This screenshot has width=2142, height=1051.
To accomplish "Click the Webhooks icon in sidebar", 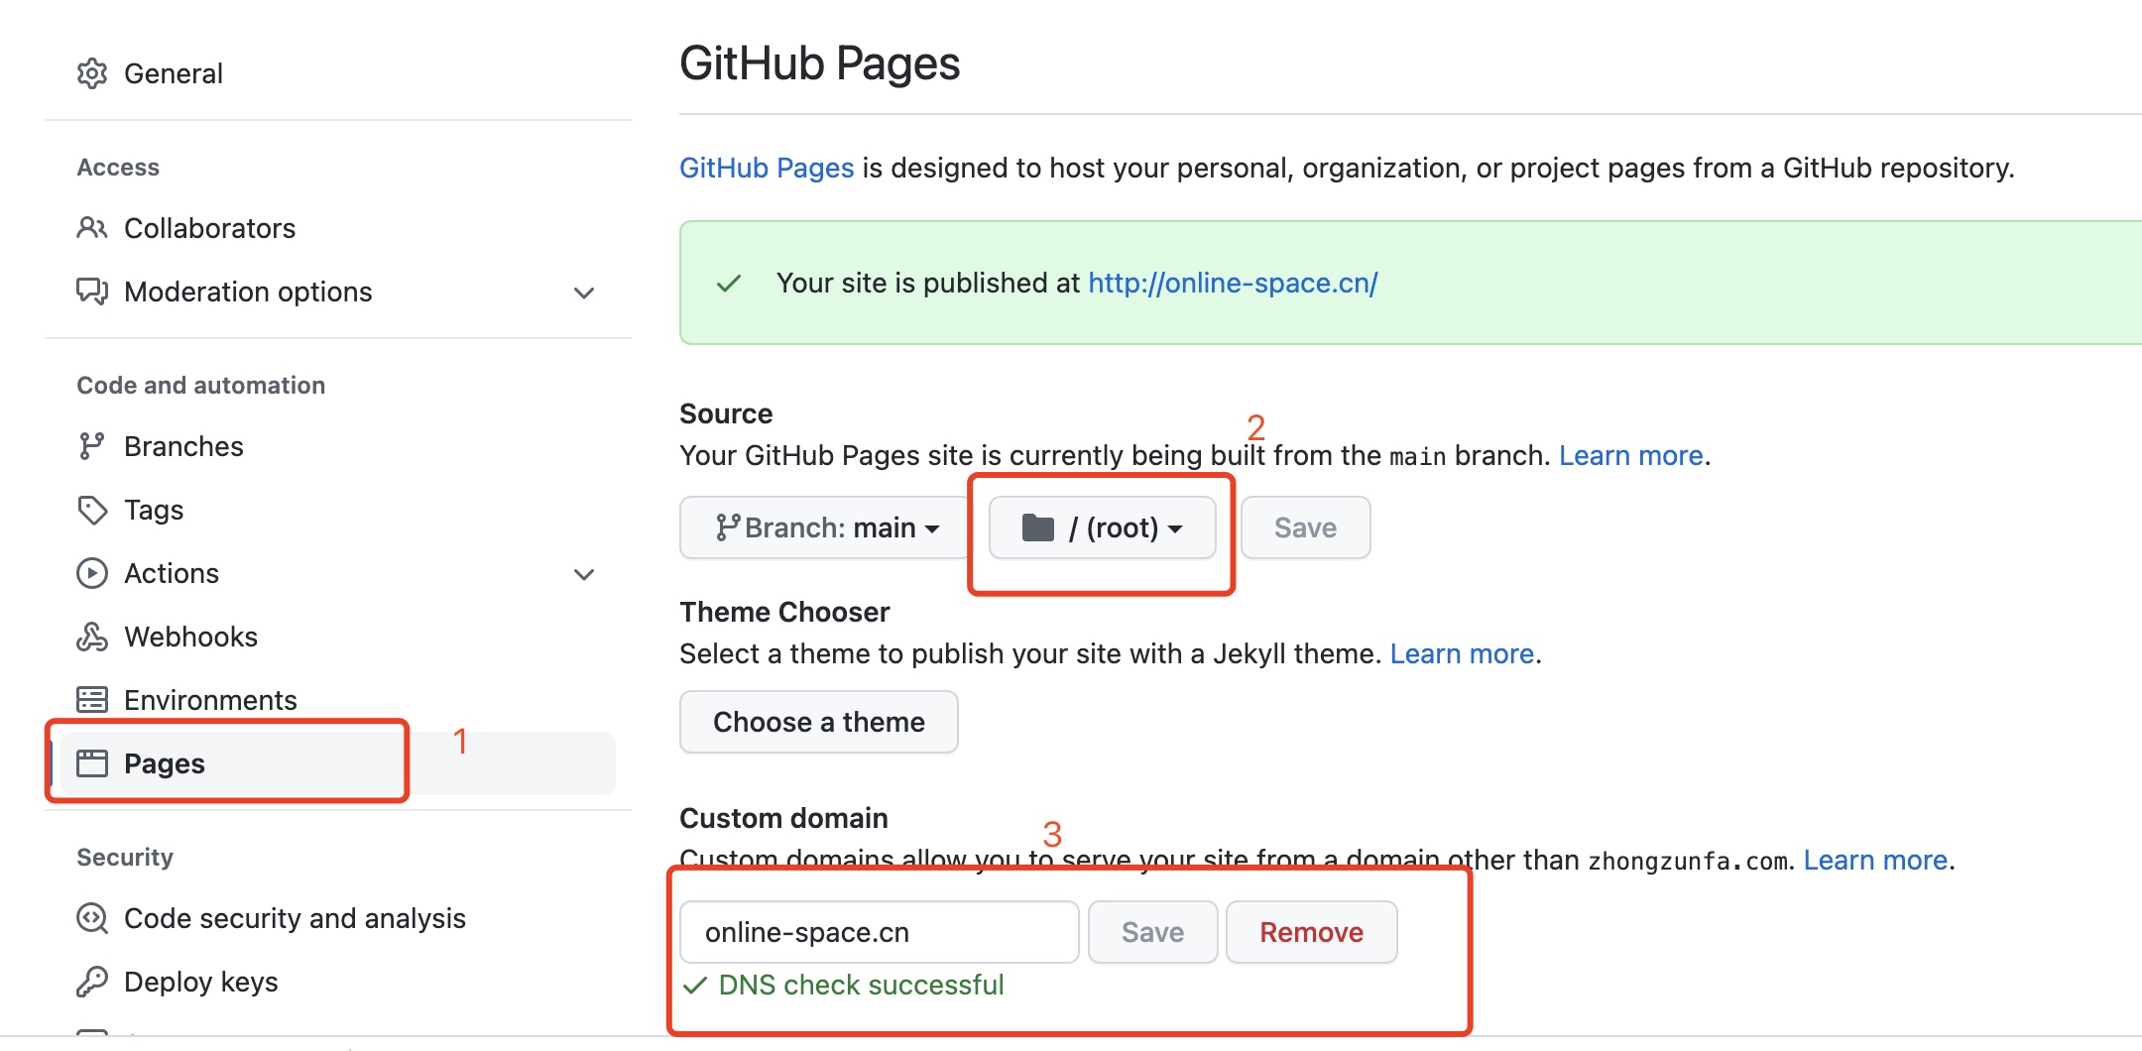I will coord(92,637).
